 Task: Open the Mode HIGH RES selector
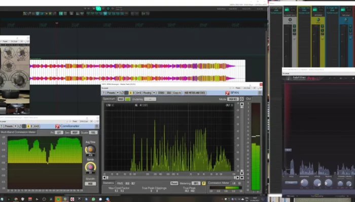point(233,99)
